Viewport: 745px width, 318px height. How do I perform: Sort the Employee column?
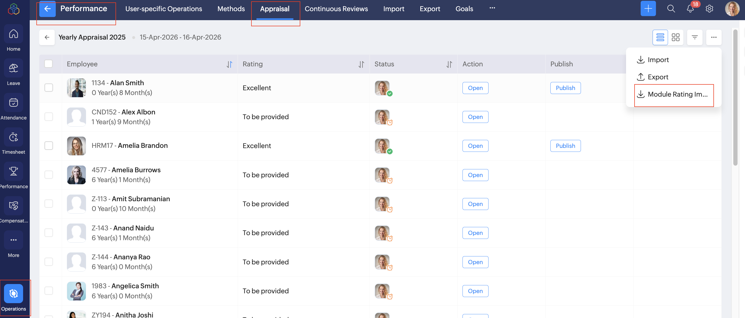(x=229, y=64)
